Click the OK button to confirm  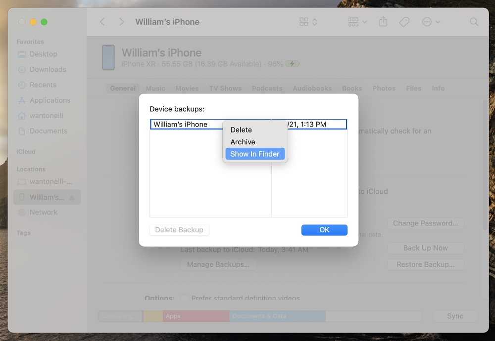coord(324,230)
